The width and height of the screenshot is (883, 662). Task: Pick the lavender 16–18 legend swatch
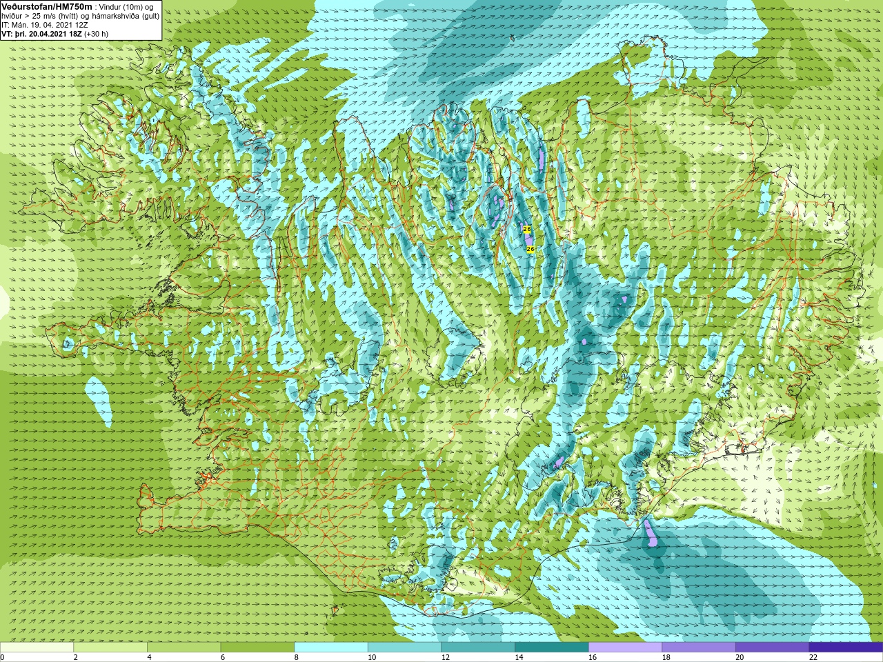[x=625, y=647]
